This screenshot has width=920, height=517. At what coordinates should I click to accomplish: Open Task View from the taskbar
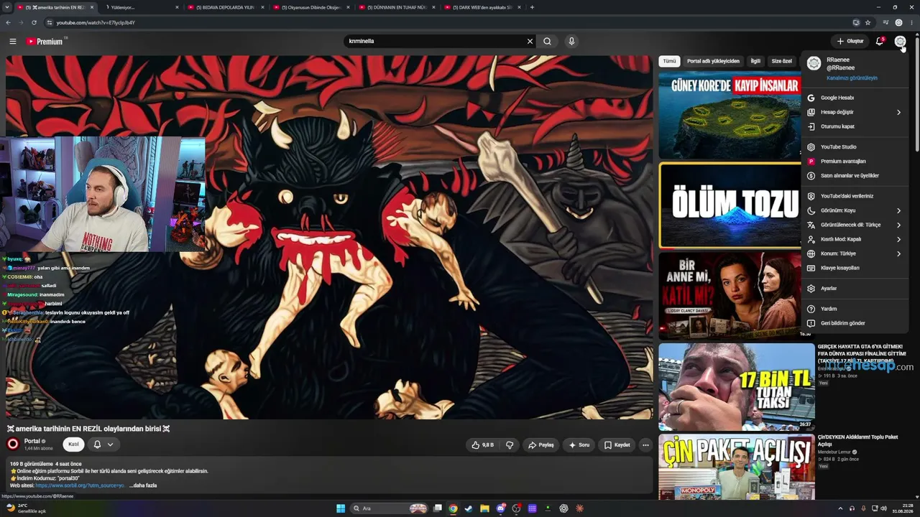pos(437,508)
